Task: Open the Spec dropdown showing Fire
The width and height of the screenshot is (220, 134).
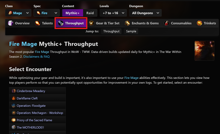Action: [x=46, y=13]
